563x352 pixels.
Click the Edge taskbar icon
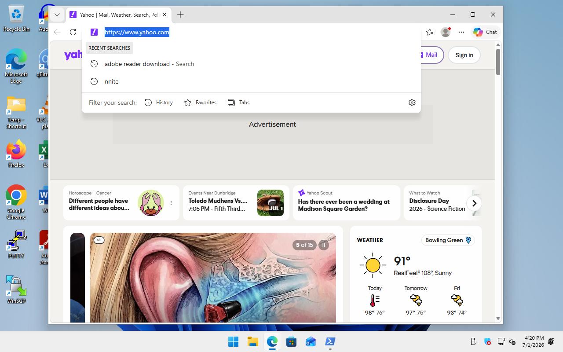click(272, 341)
